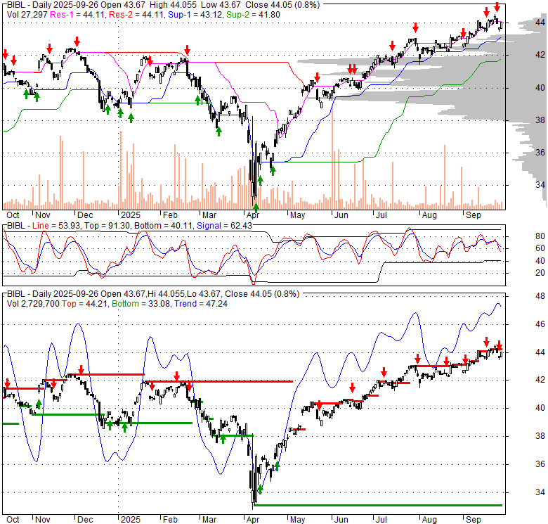Image resolution: width=548 pixels, height=524 pixels.
Task: Click the green buy arrow in mid-March, top chart
Action: pos(218,132)
